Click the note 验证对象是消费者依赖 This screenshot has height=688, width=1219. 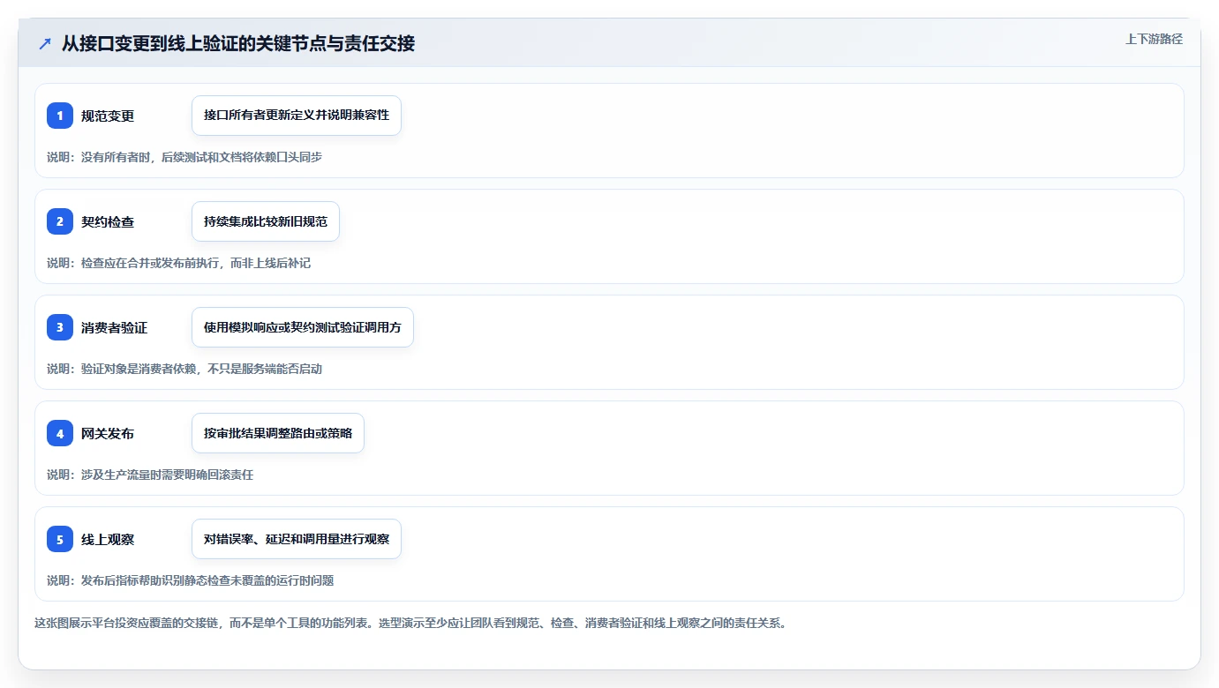[184, 369]
